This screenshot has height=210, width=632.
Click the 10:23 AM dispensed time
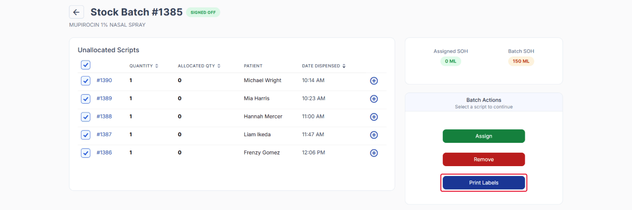pyautogui.click(x=314, y=98)
